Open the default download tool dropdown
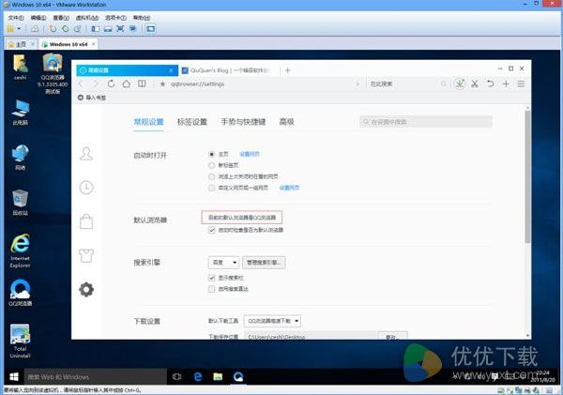 (272, 321)
